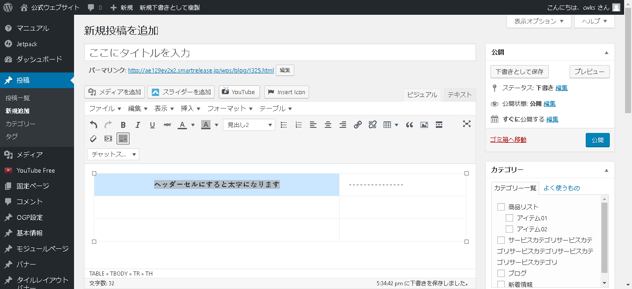
Task: Click the blue 公開 publish button
Action: [x=597, y=140]
